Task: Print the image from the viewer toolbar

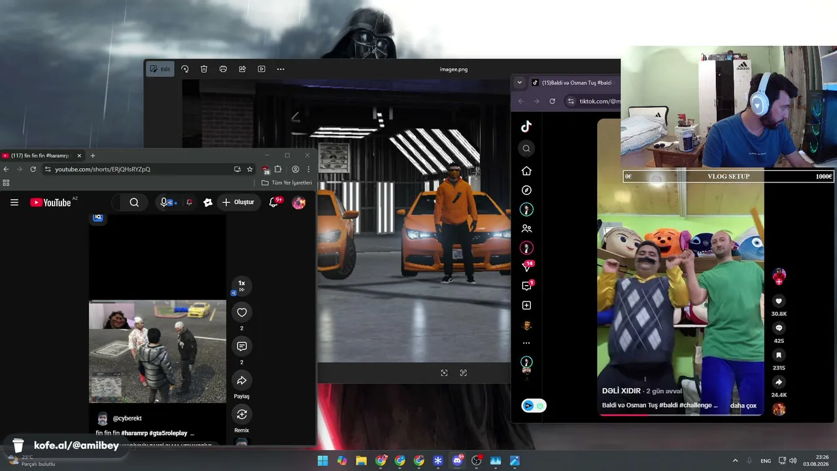Action: click(x=223, y=69)
